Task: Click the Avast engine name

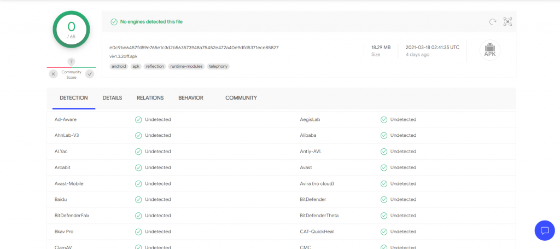Action: [x=306, y=167]
